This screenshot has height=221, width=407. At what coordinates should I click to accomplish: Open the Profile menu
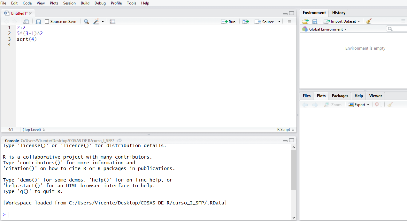[x=116, y=3]
